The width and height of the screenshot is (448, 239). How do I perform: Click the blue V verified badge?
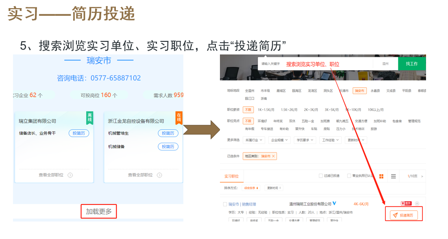point(335,204)
